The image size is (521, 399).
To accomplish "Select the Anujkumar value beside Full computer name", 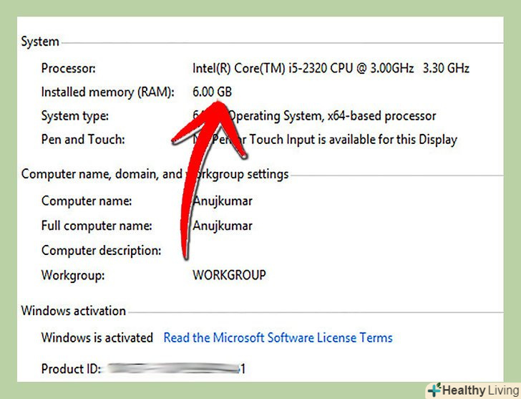I will tap(223, 226).
